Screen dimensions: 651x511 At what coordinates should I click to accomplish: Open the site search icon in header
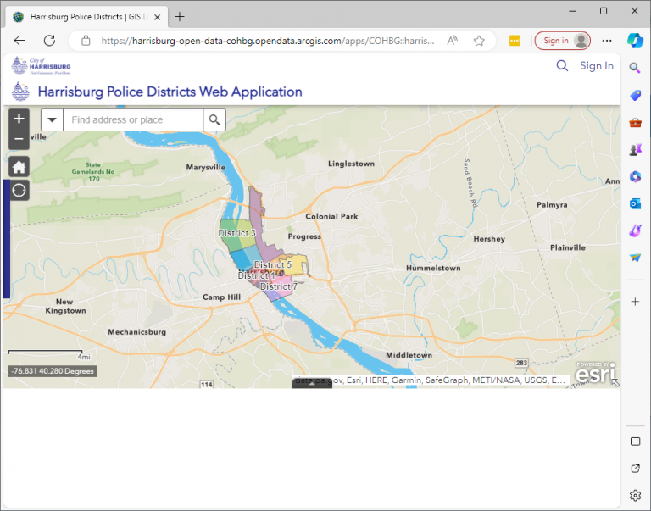[562, 66]
